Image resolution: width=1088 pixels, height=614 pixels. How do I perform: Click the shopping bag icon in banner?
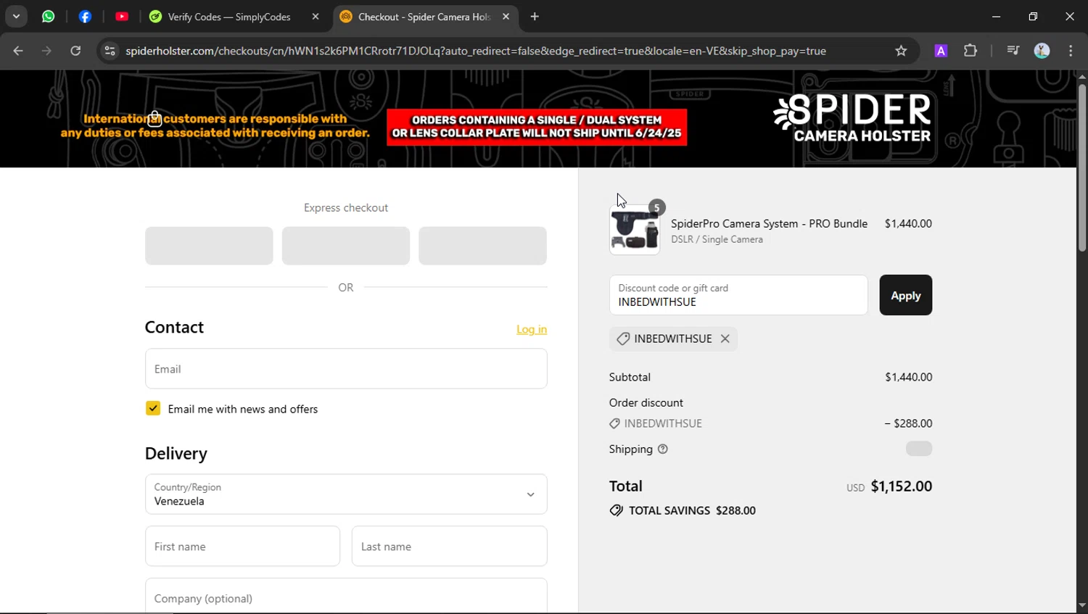(154, 119)
